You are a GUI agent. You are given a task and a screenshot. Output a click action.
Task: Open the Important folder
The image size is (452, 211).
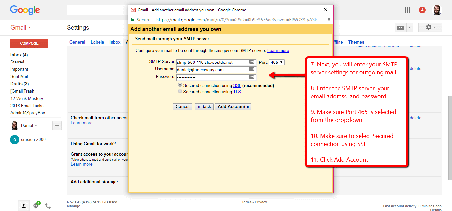(19, 69)
